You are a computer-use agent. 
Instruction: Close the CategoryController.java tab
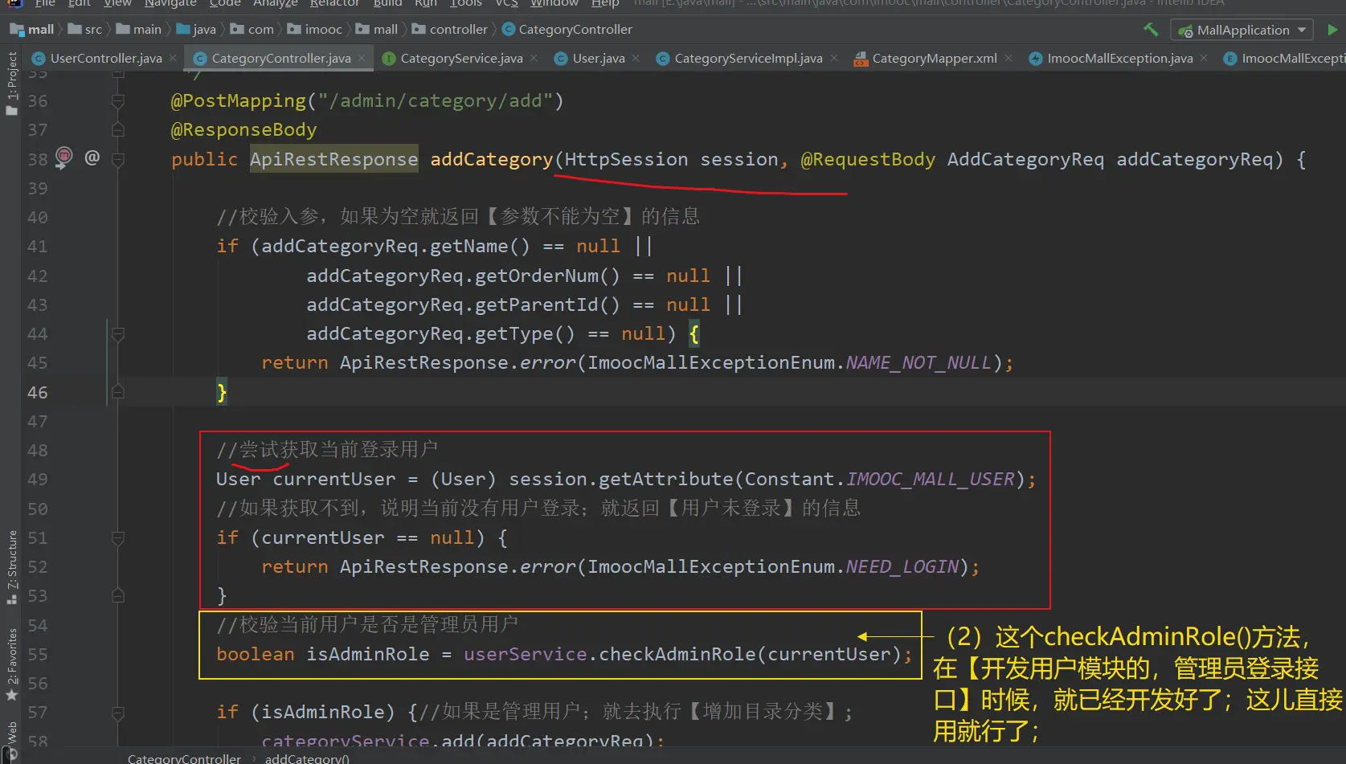tap(362, 58)
